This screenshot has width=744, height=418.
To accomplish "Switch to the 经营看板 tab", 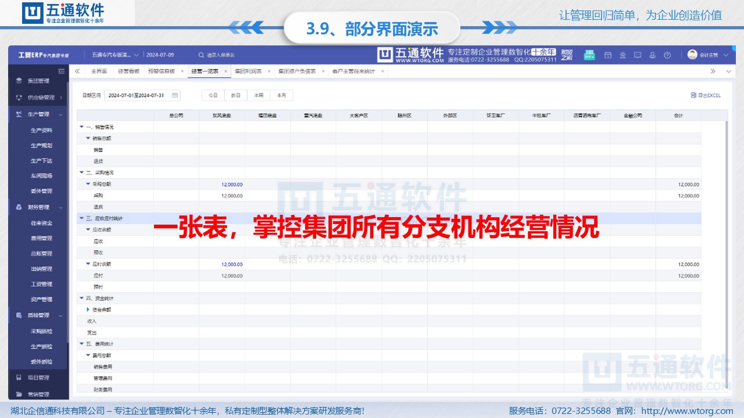I will click(x=128, y=71).
